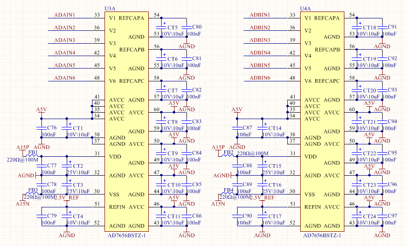Select capacitor designator CT14
Viewport: 407px width, 246px height.
tap(275, 128)
